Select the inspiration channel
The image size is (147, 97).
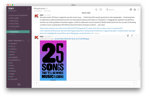click(18, 32)
